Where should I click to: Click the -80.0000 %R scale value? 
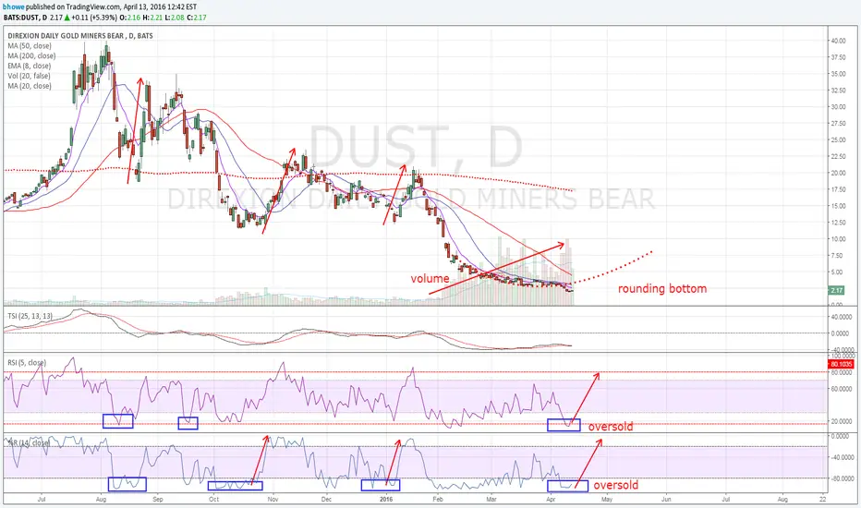[x=842, y=478]
